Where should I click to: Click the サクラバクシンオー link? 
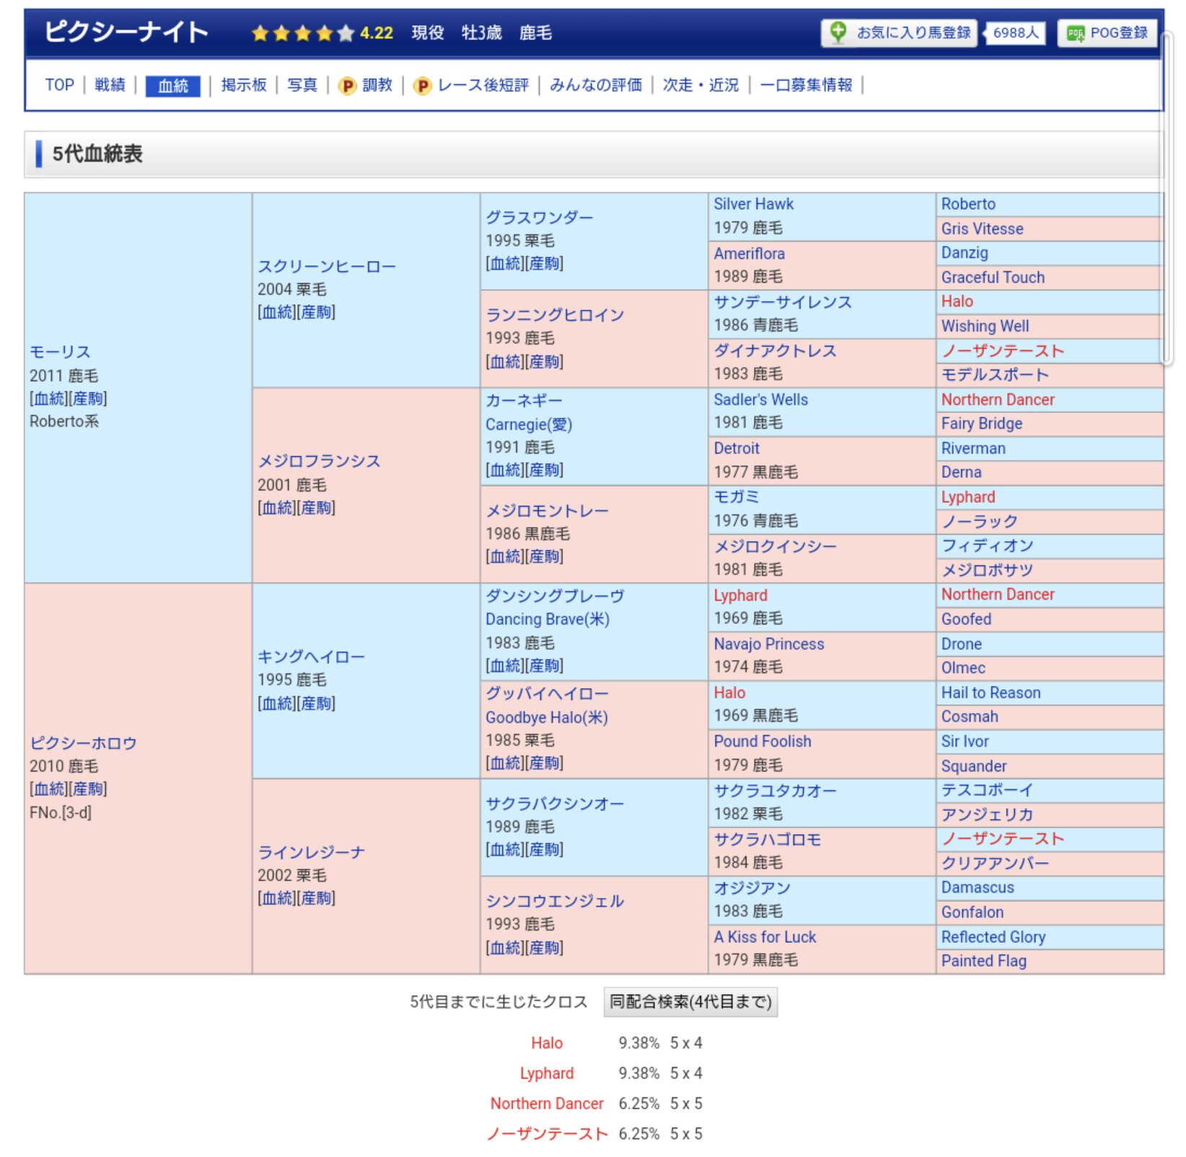coord(555,803)
